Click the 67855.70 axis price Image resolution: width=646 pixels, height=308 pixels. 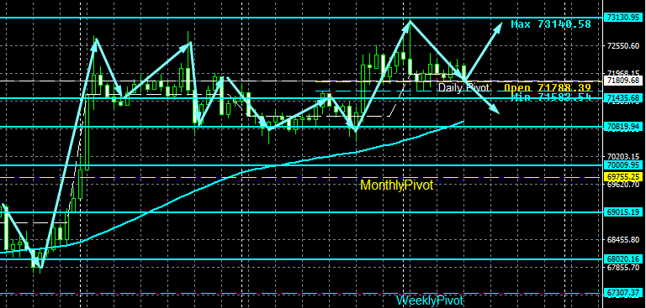point(622,267)
